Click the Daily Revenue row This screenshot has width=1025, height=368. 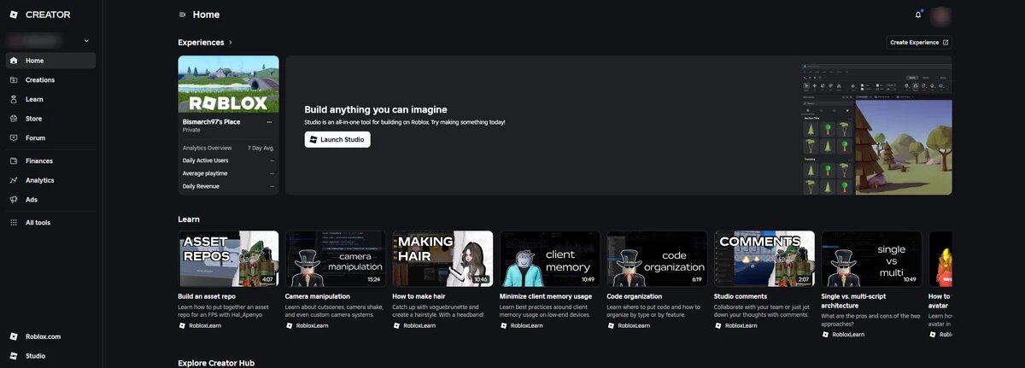click(x=228, y=186)
